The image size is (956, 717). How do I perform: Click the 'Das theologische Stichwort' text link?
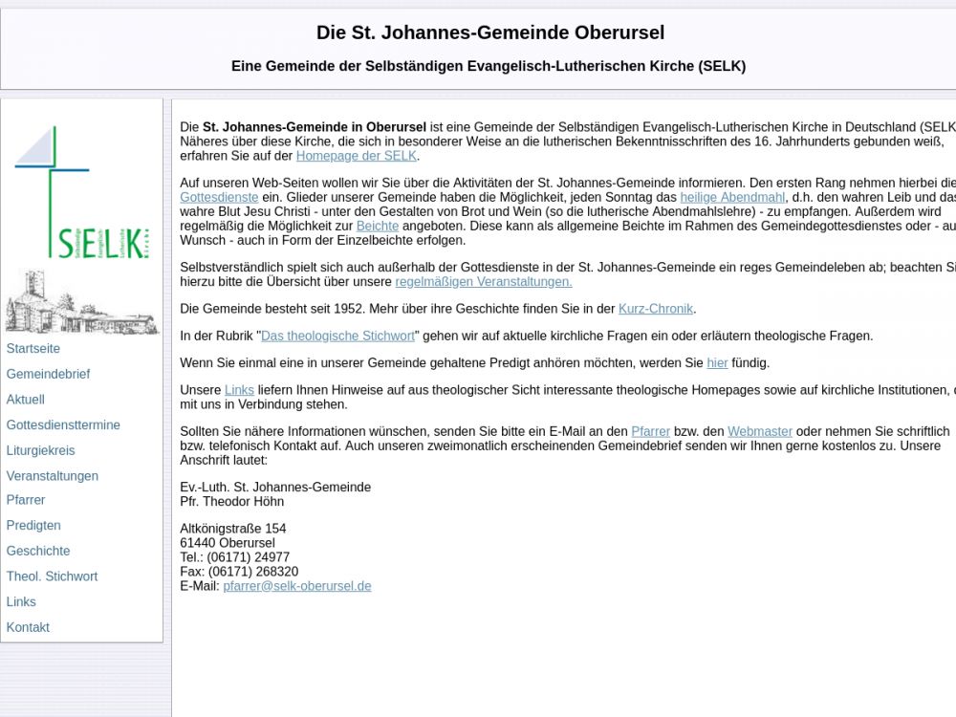tap(337, 336)
